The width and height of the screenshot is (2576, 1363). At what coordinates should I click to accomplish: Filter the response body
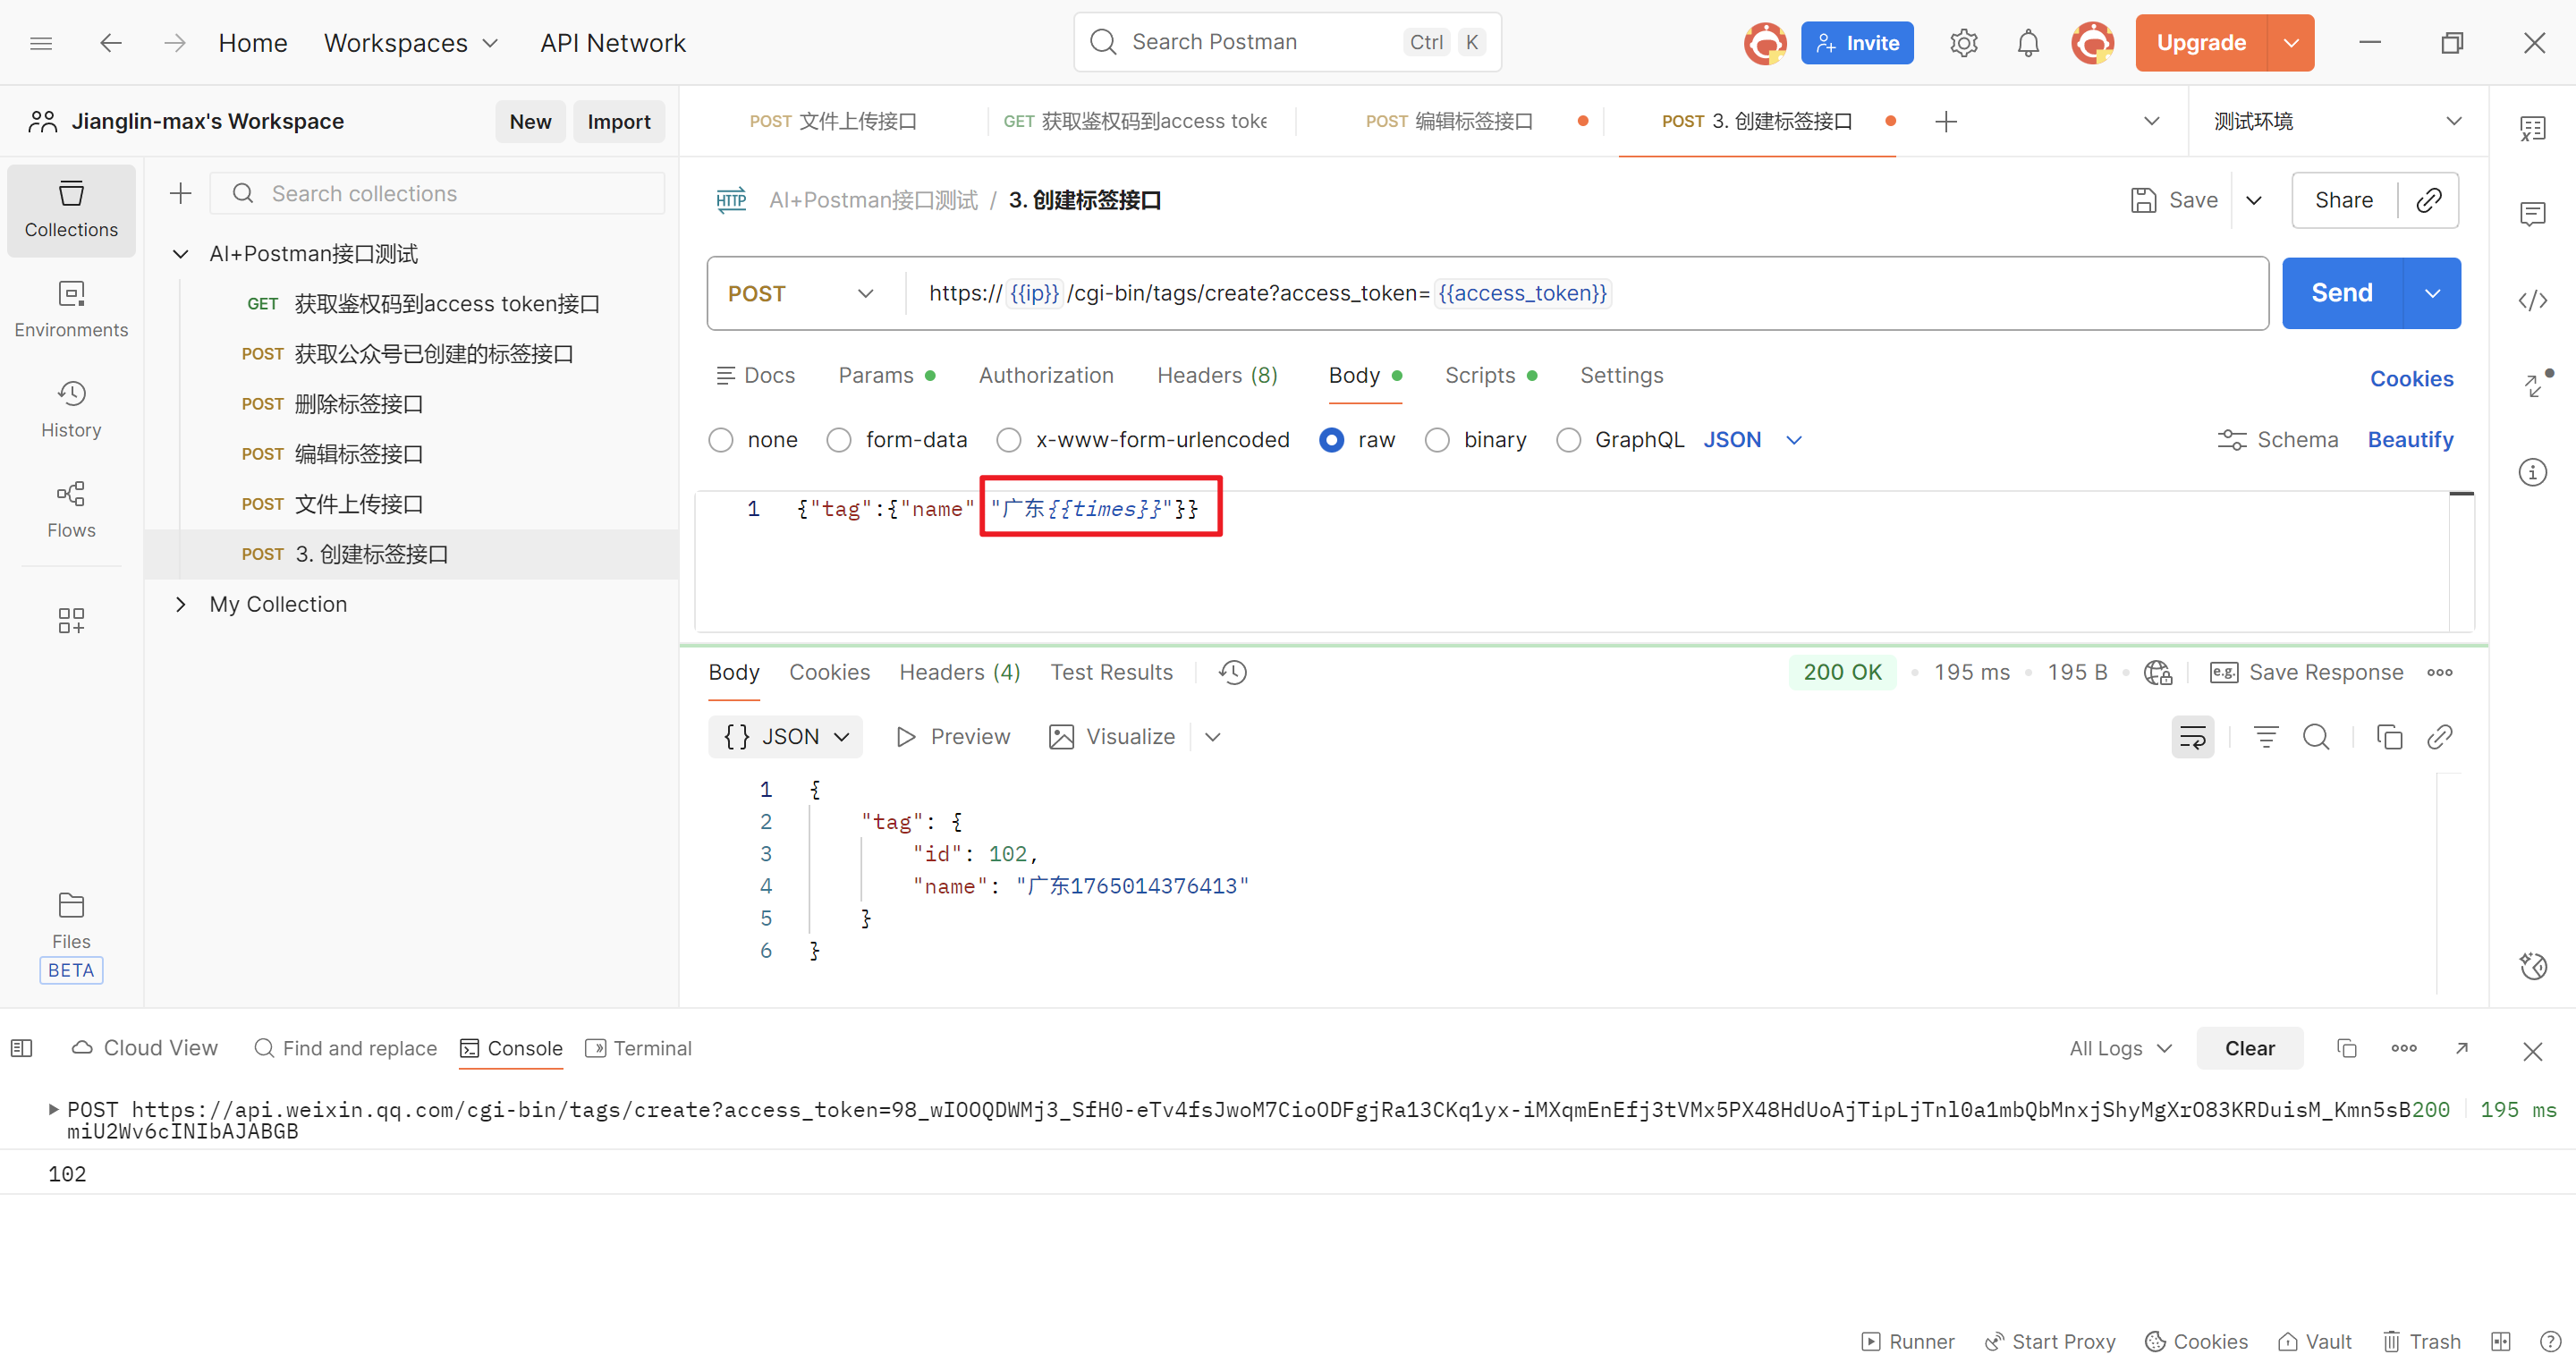click(x=2265, y=737)
